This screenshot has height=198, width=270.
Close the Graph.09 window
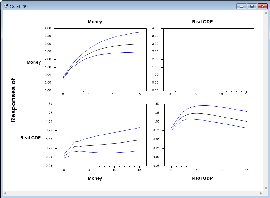pyautogui.click(x=262, y=6)
